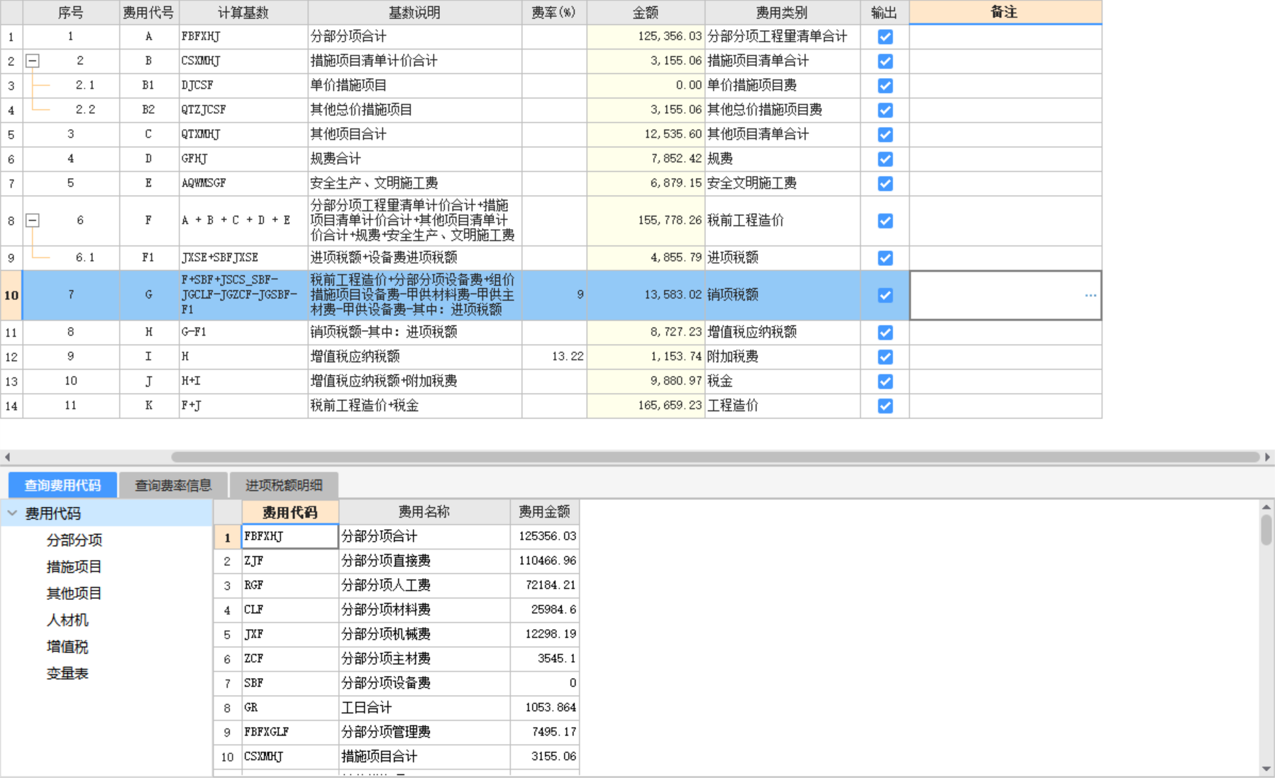This screenshot has height=778, width=1275.
Task: Click the 费用代号 cell K
Action: [x=148, y=406]
